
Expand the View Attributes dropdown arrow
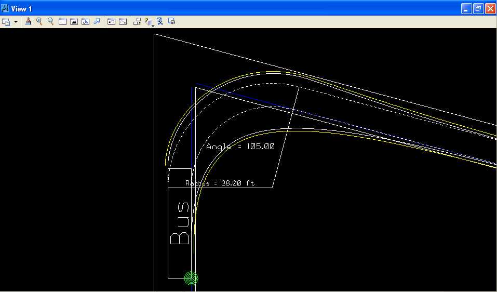[16, 22]
